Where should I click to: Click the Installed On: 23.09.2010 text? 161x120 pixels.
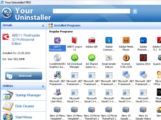tap(16, 53)
